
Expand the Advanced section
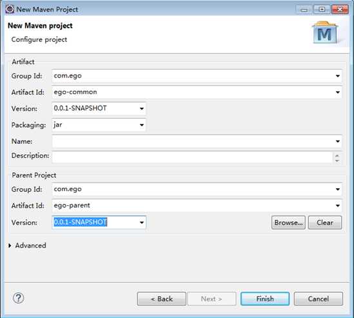point(10,246)
